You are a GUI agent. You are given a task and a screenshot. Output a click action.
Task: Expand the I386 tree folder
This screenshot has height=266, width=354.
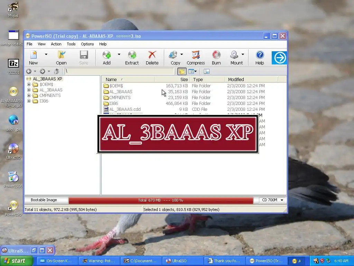(x=29, y=101)
